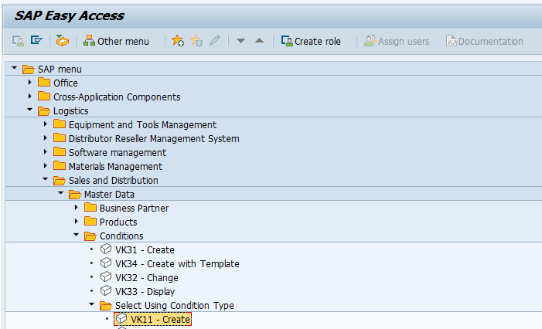The image size is (542, 329).
Task: Click the Select Using Condition Type folder icon
Action: pyautogui.click(x=106, y=306)
